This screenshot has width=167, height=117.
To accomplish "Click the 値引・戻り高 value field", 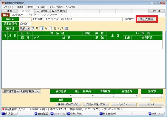I will point(83,95).
